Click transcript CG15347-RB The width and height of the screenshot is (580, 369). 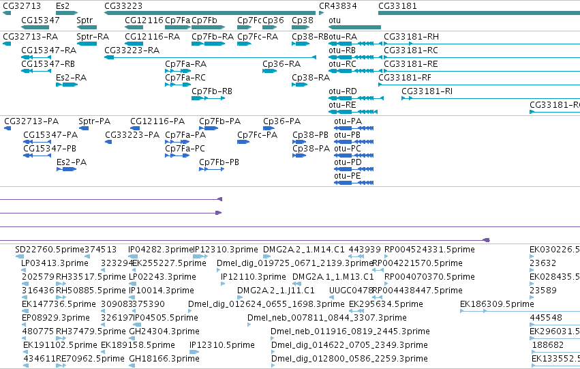[x=36, y=71]
